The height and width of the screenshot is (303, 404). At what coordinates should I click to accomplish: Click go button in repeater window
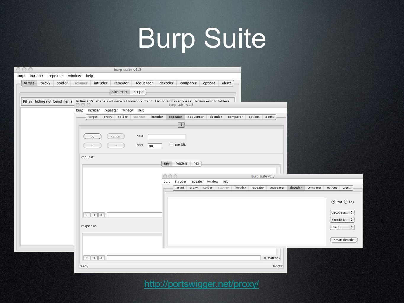pyautogui.click(x=92, y=136)
